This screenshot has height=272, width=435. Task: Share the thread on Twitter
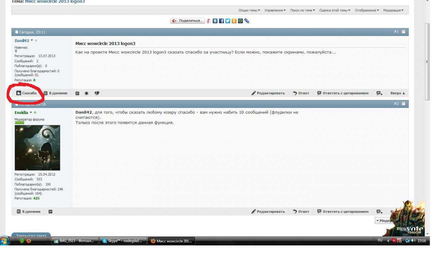228,21
